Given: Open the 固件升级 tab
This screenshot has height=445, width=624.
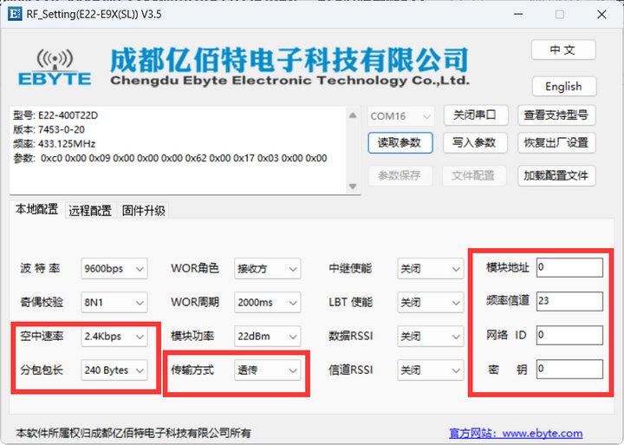Looking at the screenshot, I should 143,211.
